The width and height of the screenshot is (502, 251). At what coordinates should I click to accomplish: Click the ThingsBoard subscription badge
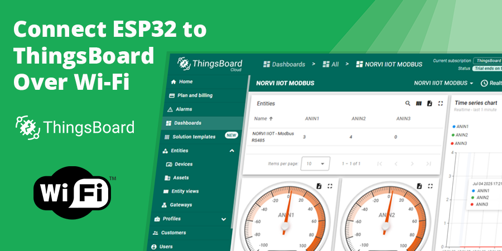click(x=487, y=61)
